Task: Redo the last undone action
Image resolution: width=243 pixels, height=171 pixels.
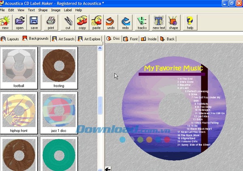Action: [125, 23]
